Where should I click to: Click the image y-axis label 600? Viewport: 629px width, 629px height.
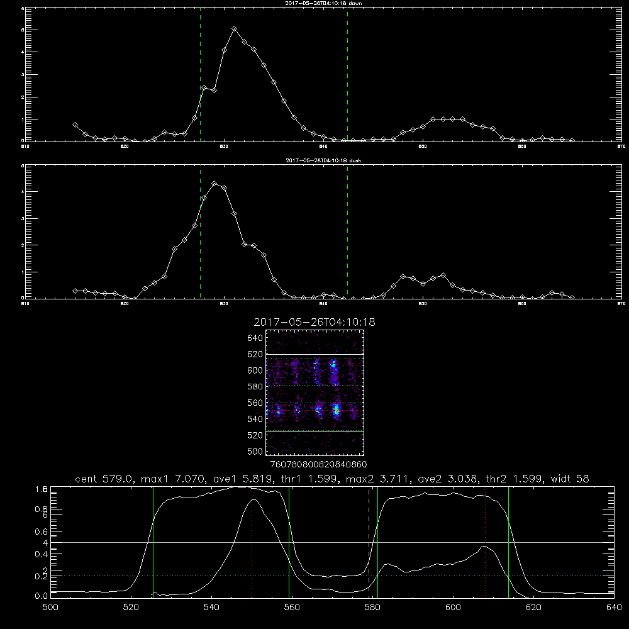(255, 370)
